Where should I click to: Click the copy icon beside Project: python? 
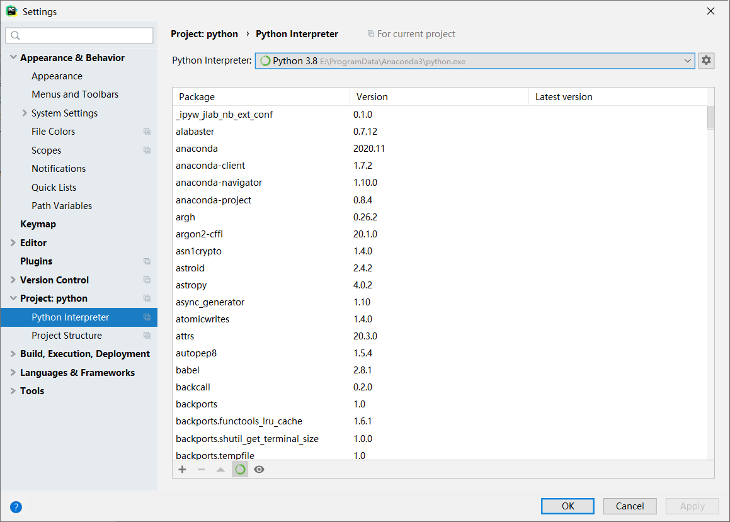(x=147, y=298)
